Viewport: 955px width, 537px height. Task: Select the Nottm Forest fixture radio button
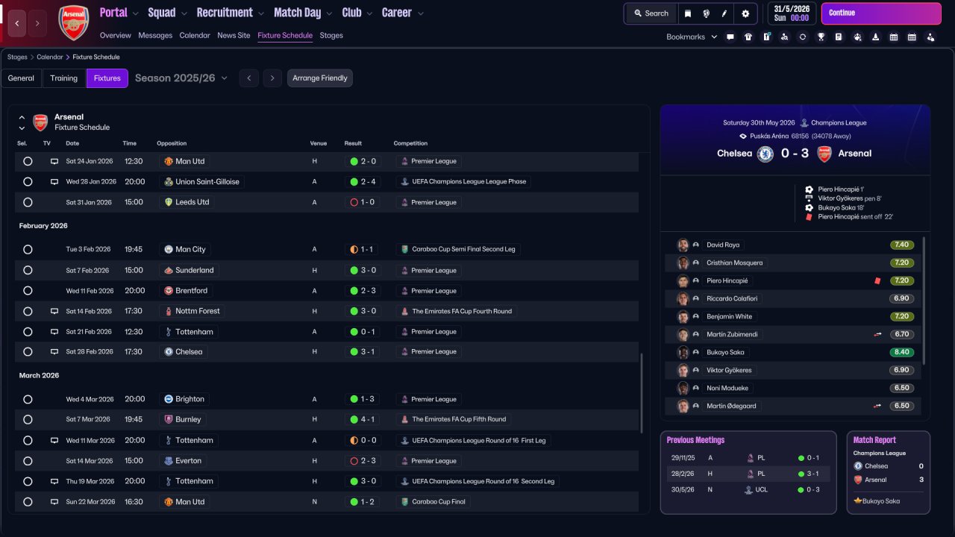pos(28,311)
